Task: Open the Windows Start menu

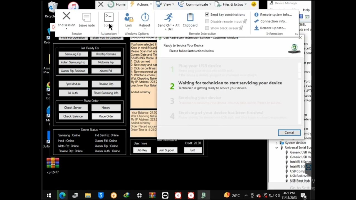Action: click(x=49, y=196)
